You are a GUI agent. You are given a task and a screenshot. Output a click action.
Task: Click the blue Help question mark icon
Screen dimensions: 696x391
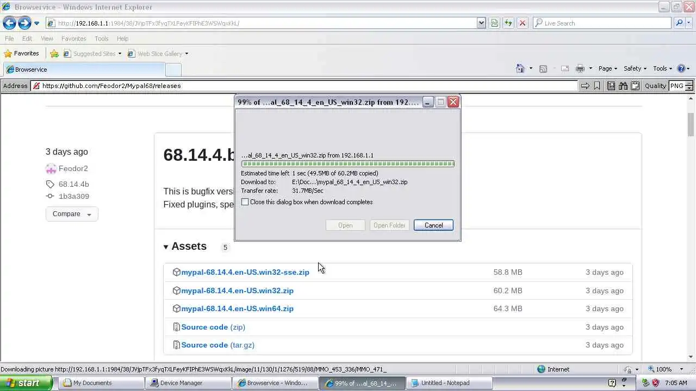pos(681,68)
